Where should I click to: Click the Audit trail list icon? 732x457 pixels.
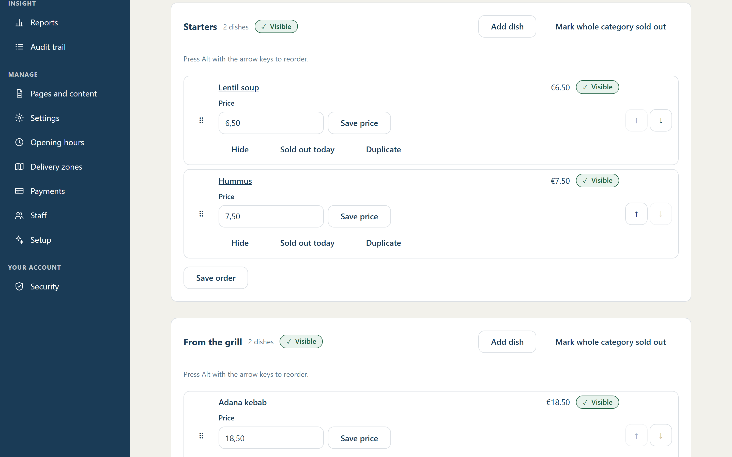[x=19, y=47]
